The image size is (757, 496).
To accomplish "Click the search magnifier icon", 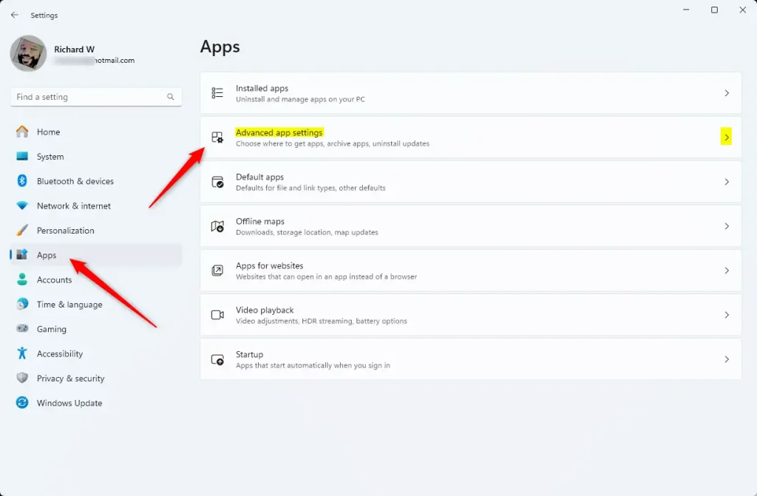I will [171, 97].
